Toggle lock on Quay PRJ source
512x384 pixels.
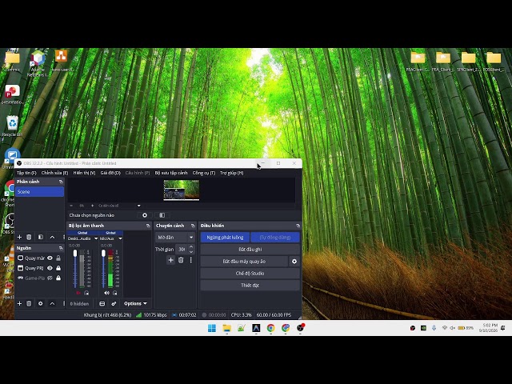coord(58,268)
